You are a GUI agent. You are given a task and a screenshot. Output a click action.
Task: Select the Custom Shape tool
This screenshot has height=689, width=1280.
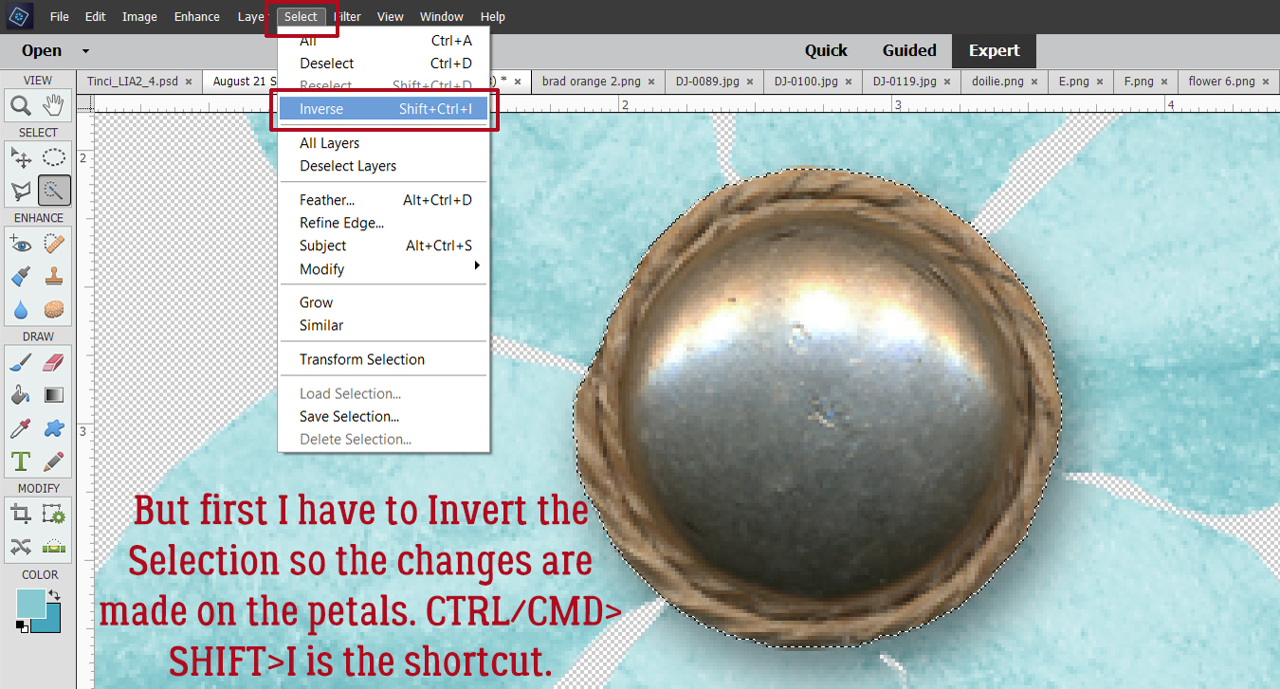tap(55, 428)
